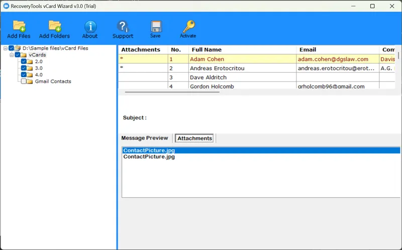Click the Email column header
Image resolution: width=402 pixels, height=250 pixels.
pyautogui.click(x=307, y=50)
